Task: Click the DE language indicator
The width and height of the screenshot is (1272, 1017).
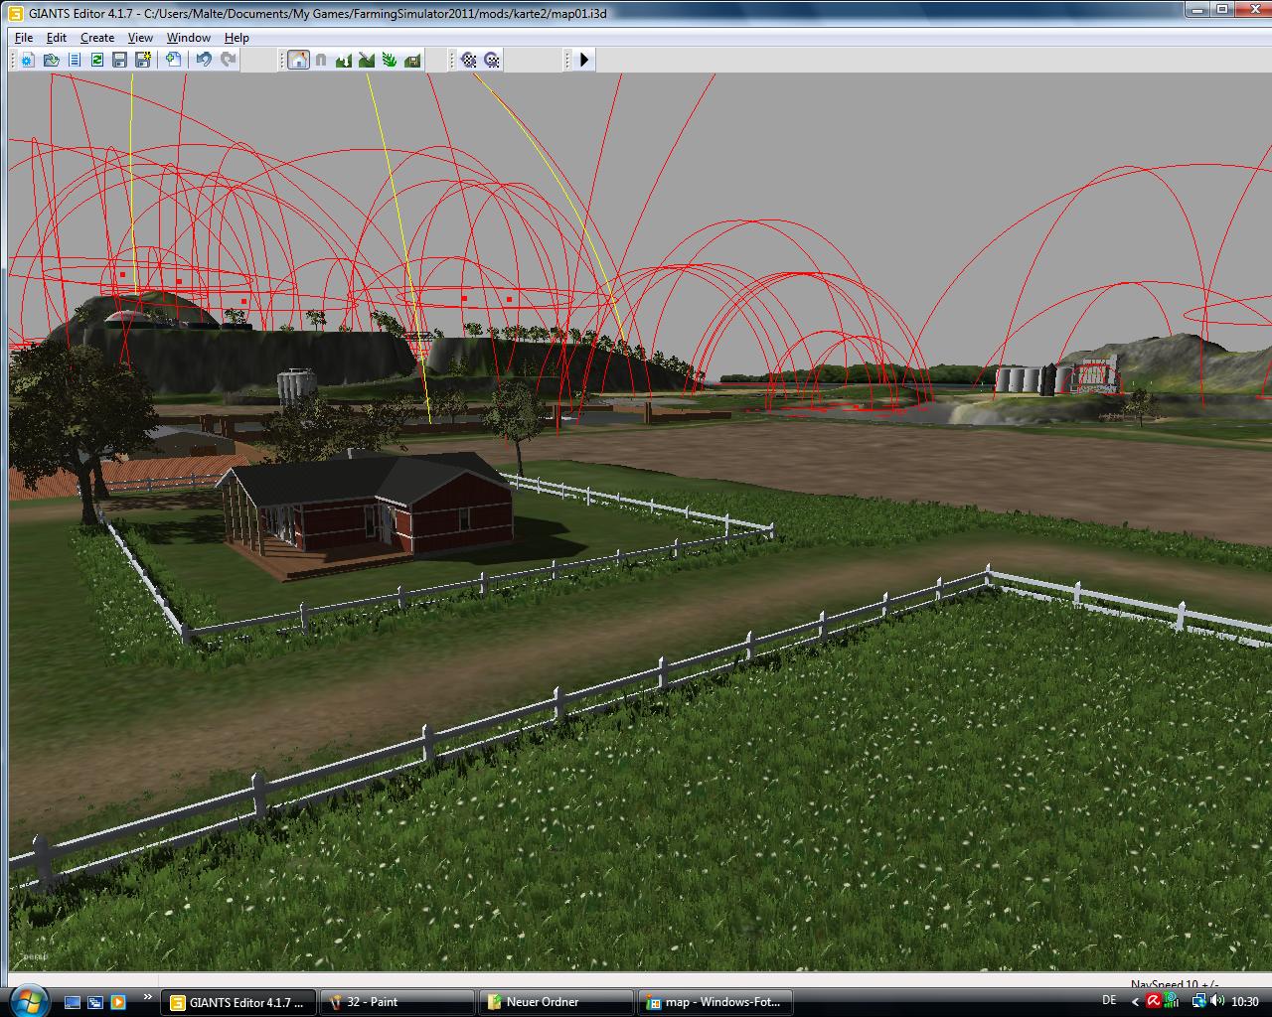Action: (x=1109, y=1000)
